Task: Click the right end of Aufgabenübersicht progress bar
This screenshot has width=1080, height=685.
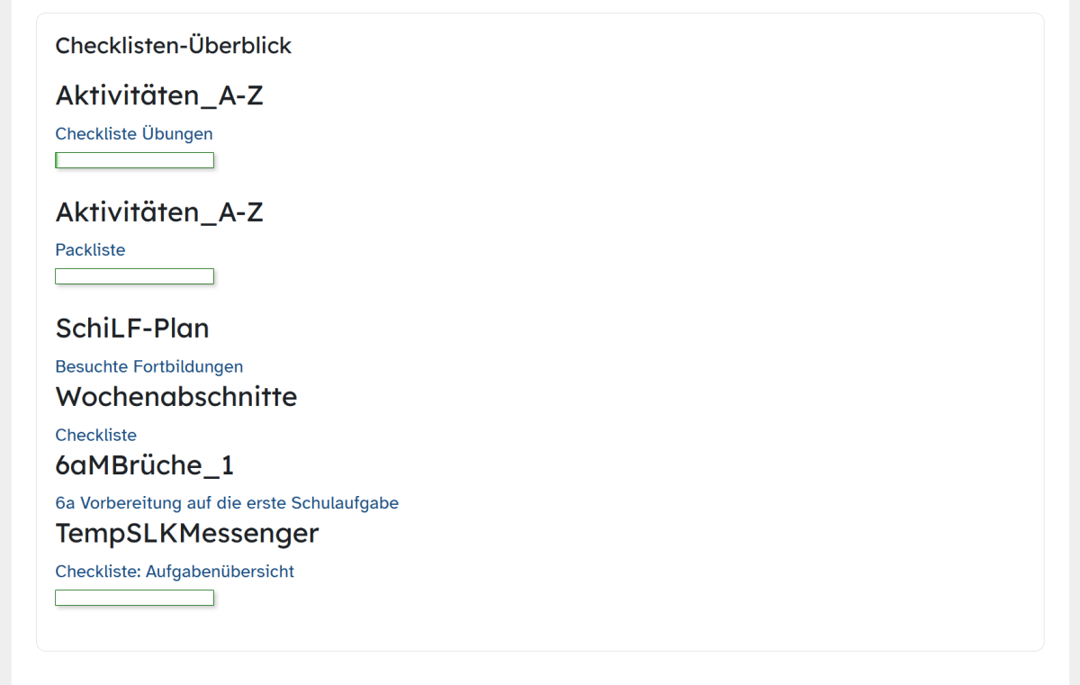Action: pyautogui.click(x=210, y=598)
